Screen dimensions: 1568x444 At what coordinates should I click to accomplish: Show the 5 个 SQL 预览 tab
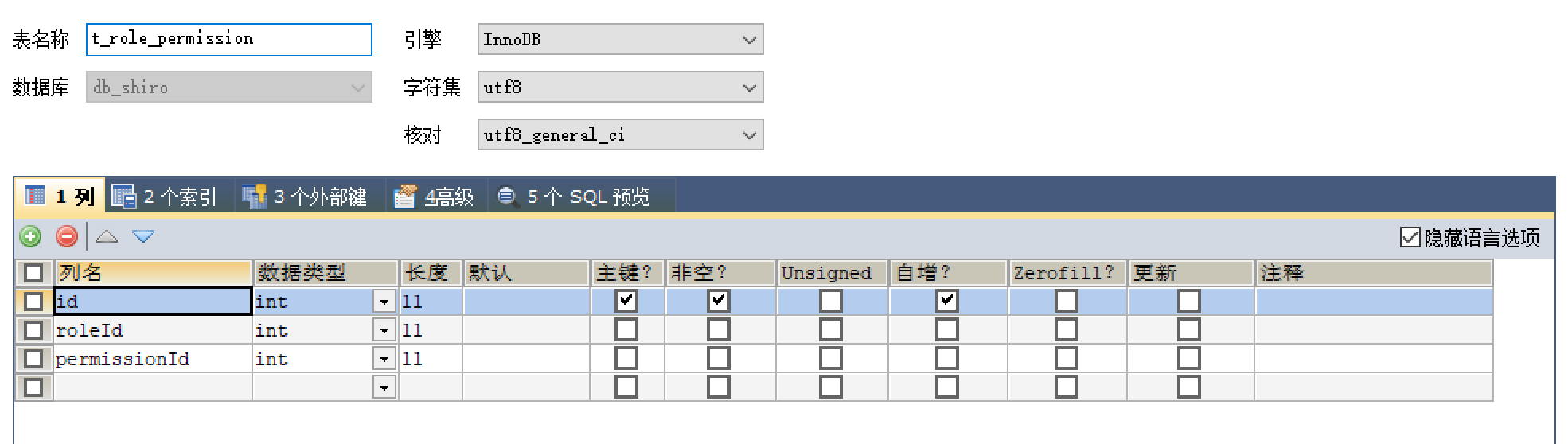point(574,197)
